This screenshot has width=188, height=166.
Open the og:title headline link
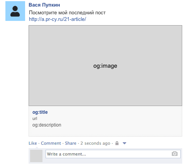tap(40, 112)
